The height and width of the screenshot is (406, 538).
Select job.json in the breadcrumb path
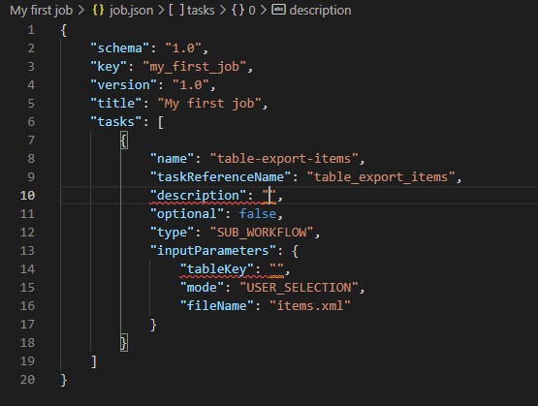point(131,11)
